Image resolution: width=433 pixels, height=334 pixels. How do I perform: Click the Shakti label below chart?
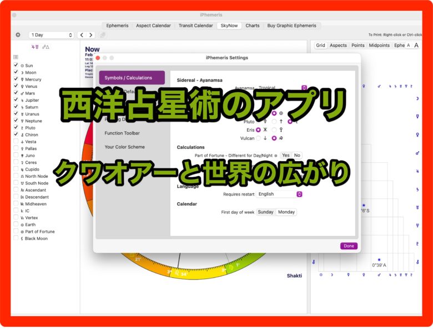[294, 276]
